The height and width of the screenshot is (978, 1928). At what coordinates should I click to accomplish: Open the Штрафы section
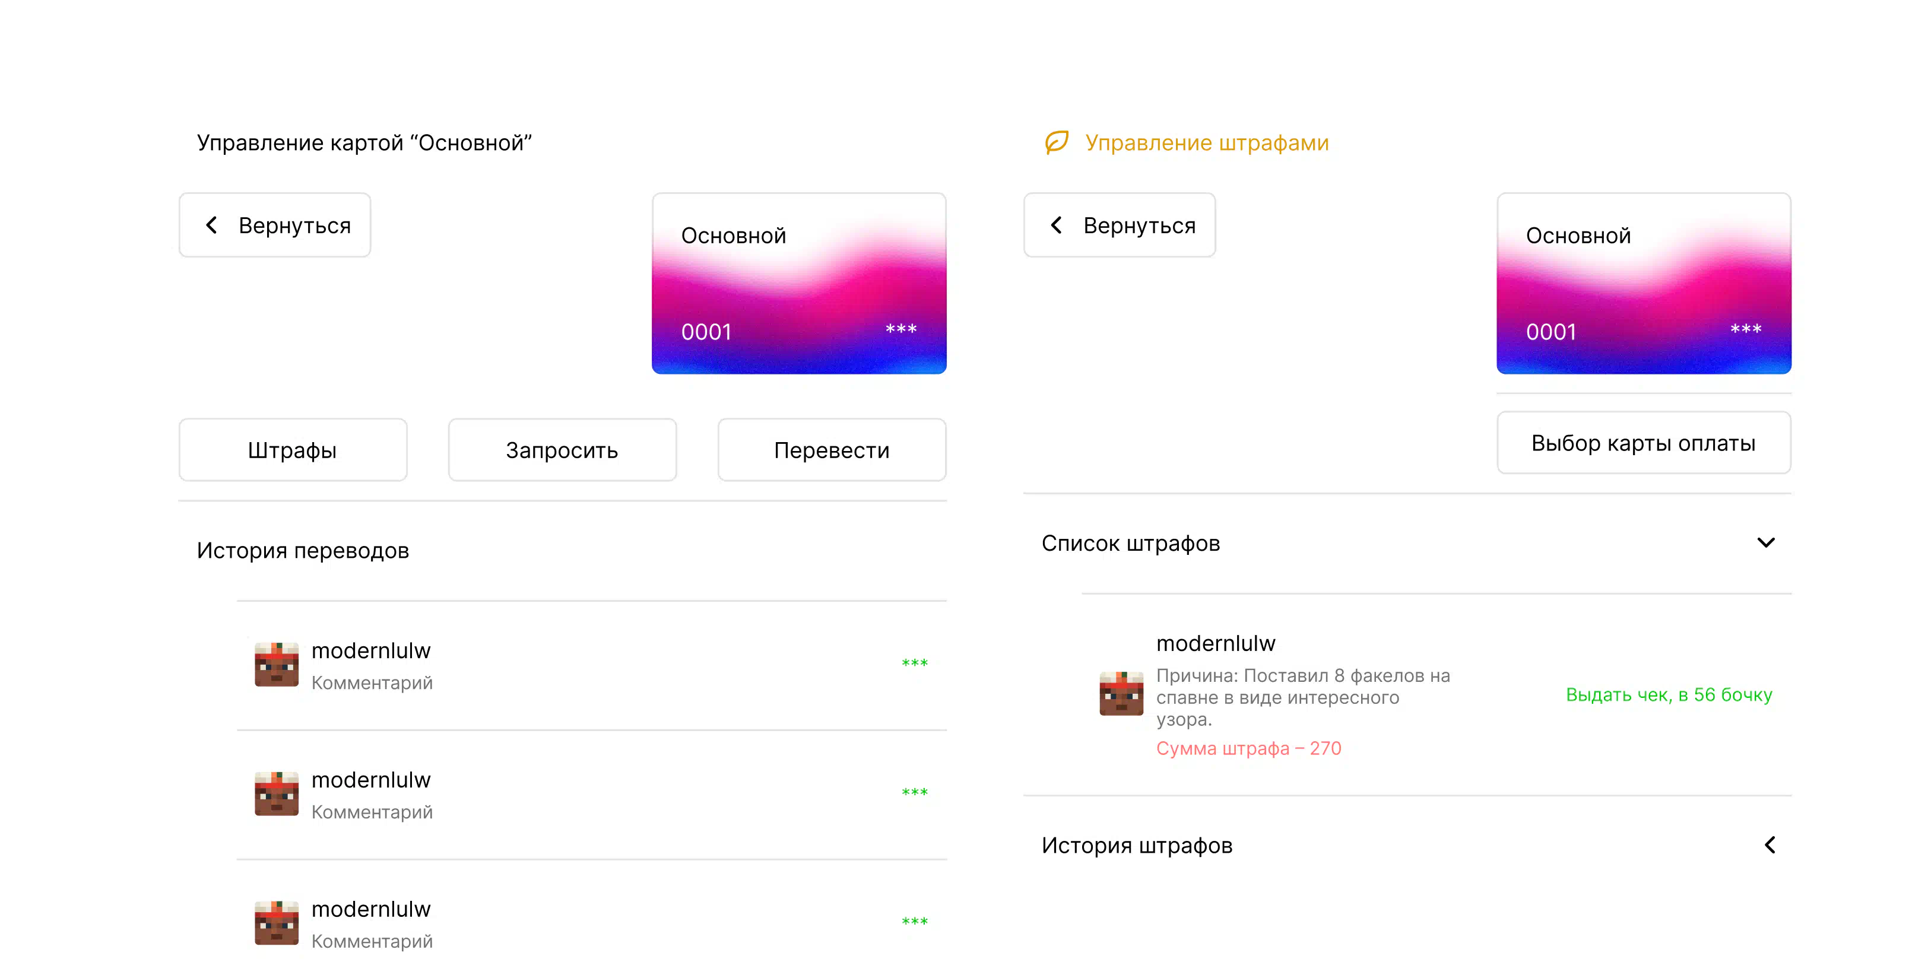click(293, 450)
